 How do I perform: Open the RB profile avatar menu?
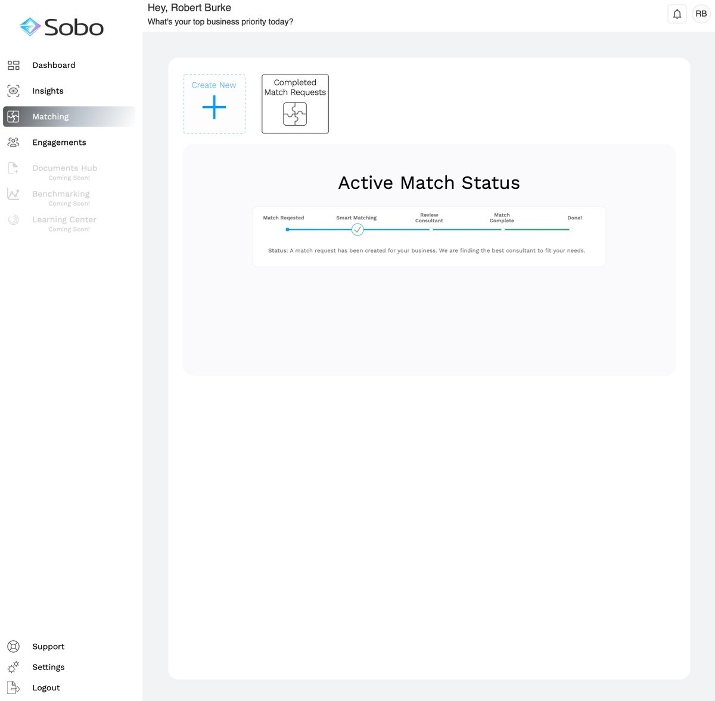click(701, 13)
